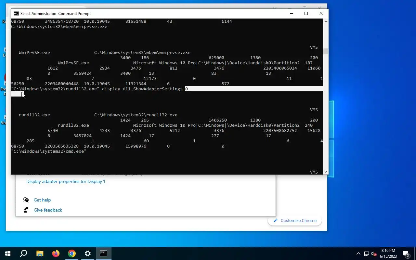This screenshot has height=260, width=416.
Task: Click the Customize Chrome button
Action: pyautogui.click(x=294, y=220)
